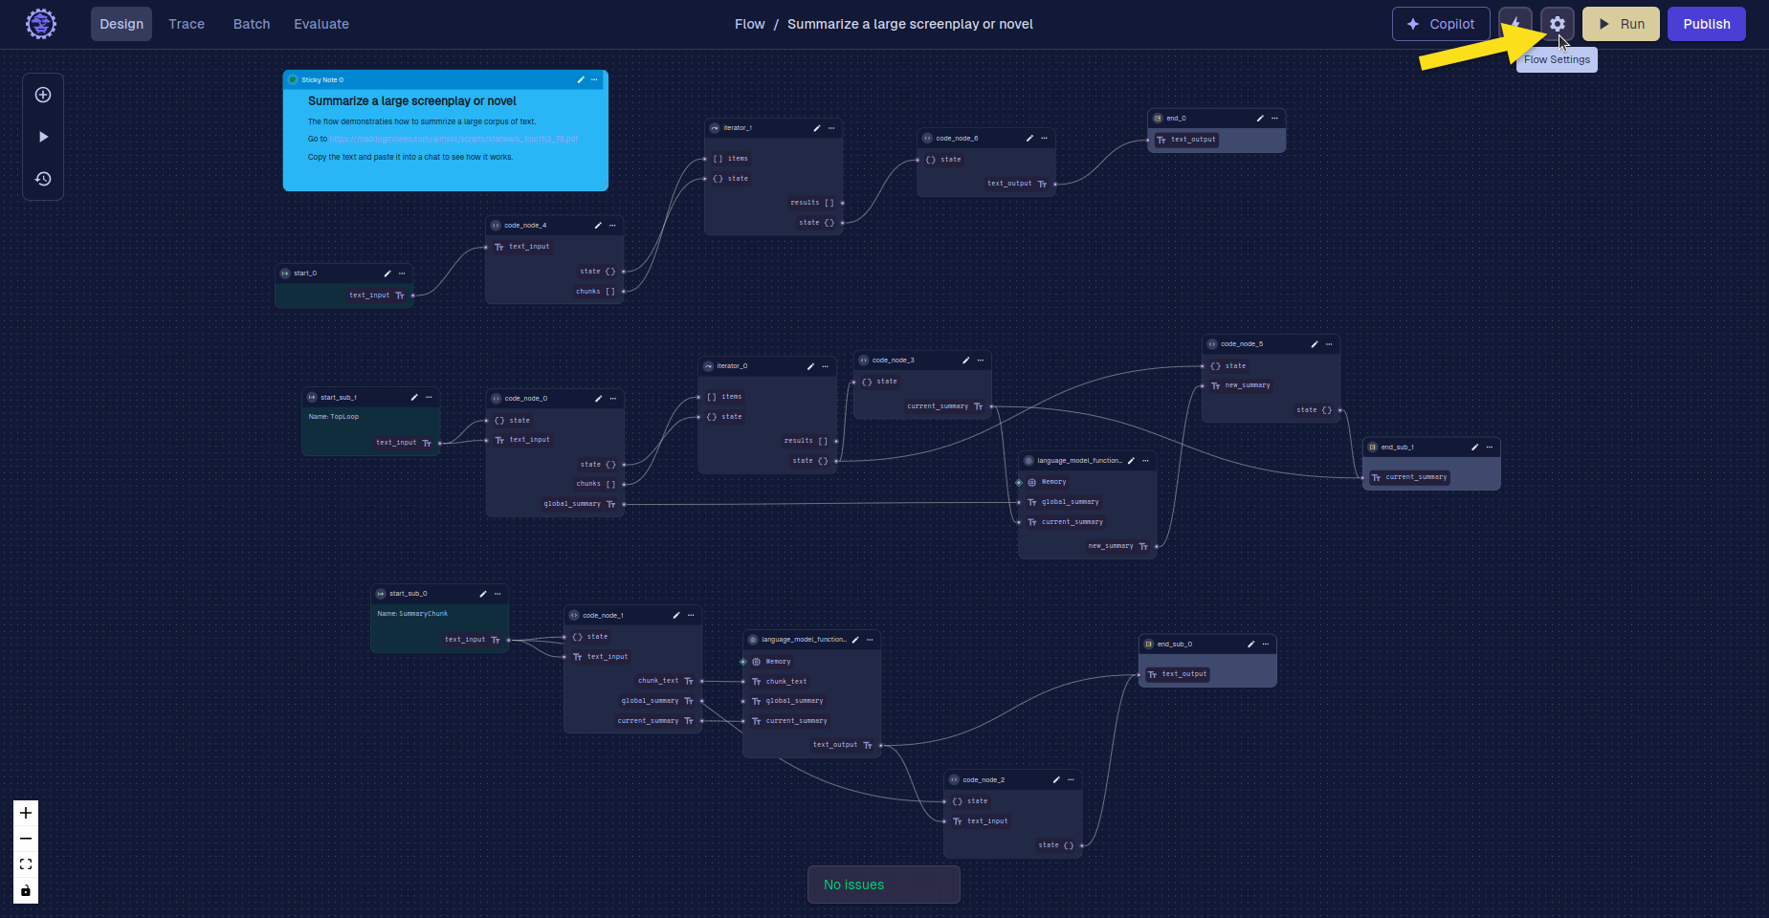Edit the end_0 node pencil icon
The image size is (1769, 918).
coord(1260,119)
